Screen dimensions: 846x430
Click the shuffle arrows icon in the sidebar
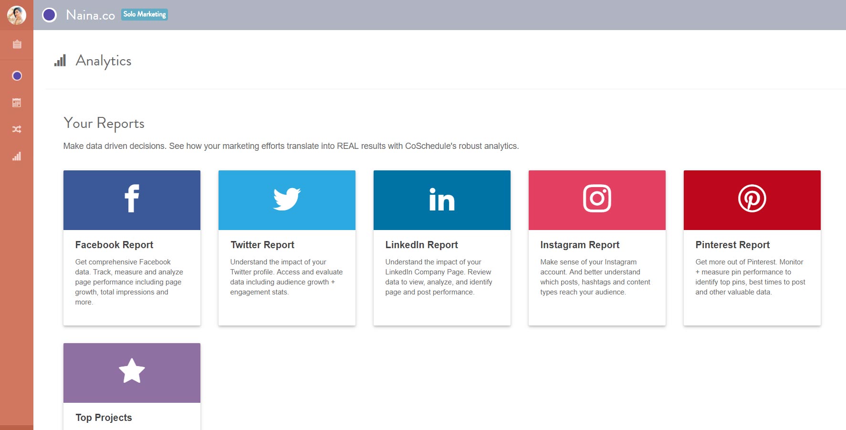pyautogui.click(x=17, y=129)
